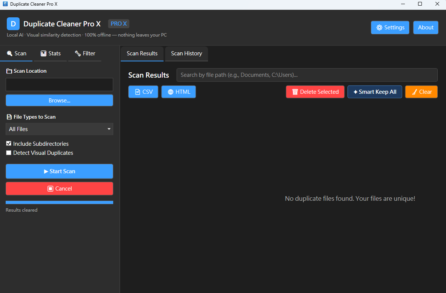
Task: Click the PRO X badge
Action: pos(118,24)
